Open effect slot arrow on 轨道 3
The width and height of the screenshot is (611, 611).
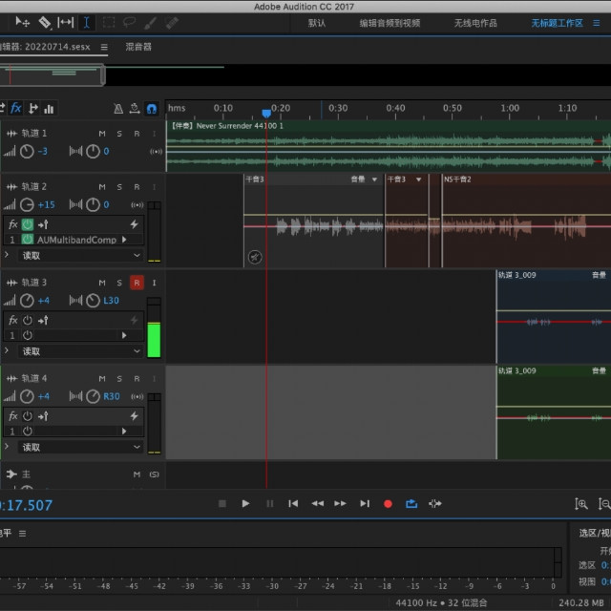click(x=124, y=335)
